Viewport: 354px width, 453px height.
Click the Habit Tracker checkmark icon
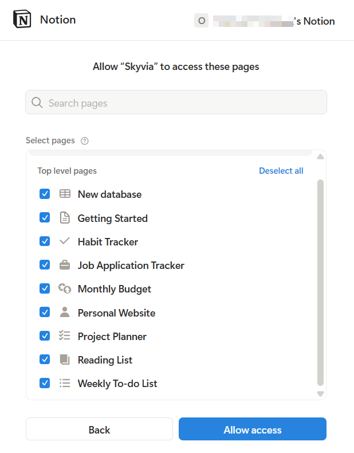point(65,241)
